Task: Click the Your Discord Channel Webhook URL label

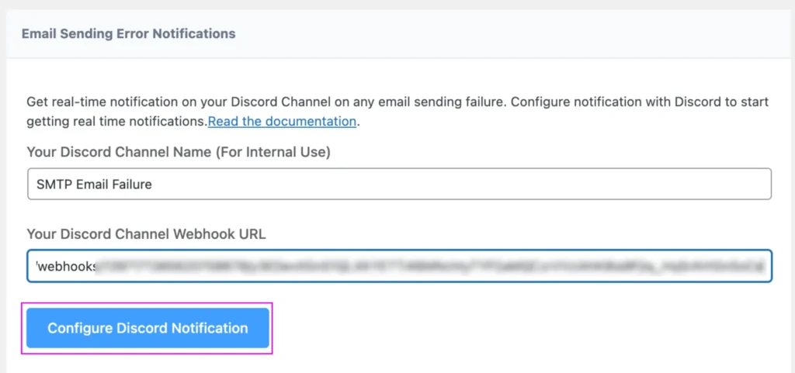Action: [147, 234]
